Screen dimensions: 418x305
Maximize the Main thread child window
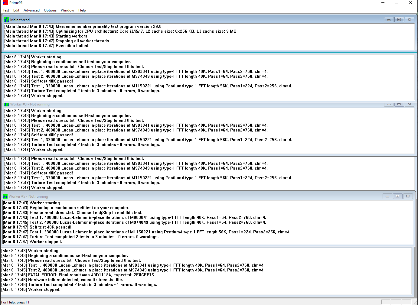point(399,20)
